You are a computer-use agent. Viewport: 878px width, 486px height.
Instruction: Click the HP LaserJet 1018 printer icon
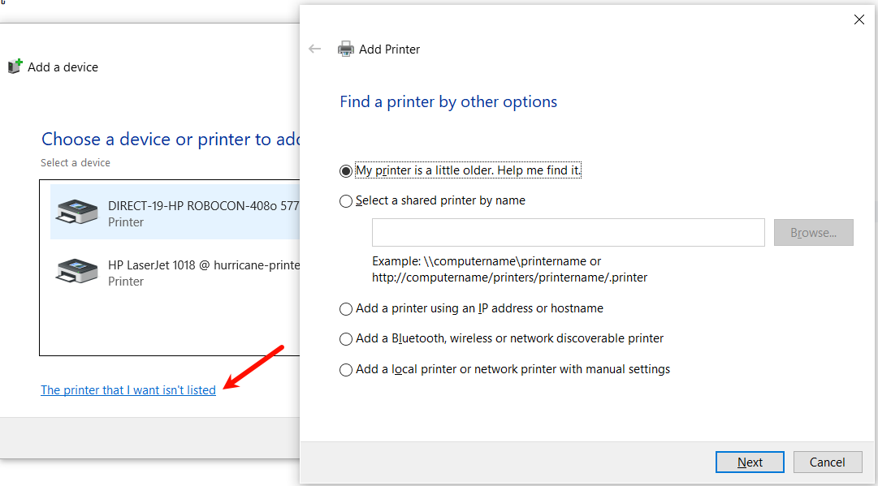pos(76,271)
